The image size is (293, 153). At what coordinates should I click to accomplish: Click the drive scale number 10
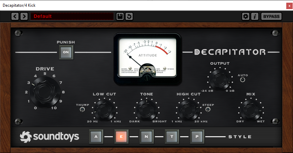click(54, 108)
